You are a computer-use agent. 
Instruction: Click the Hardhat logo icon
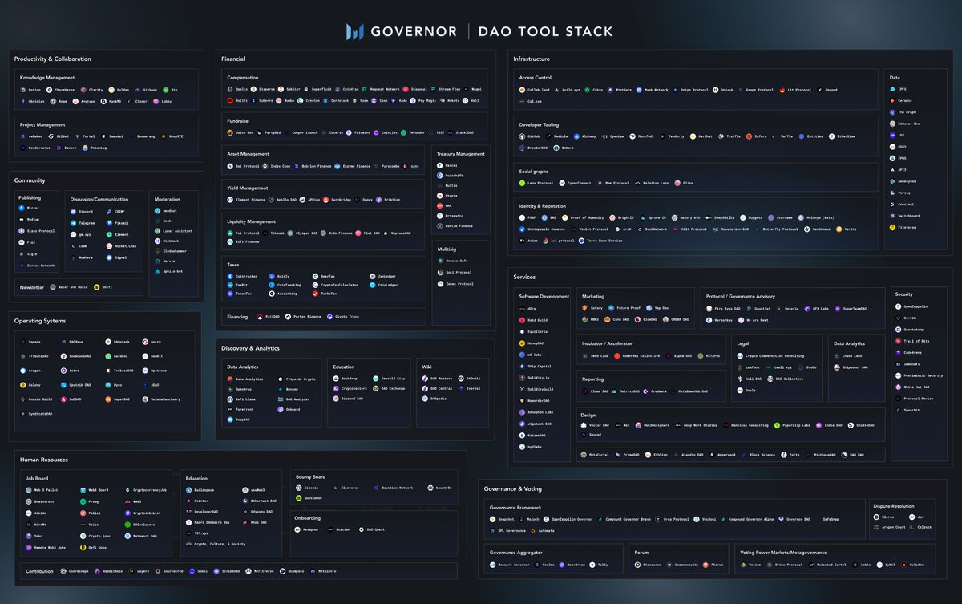click(x=692, y=136)
